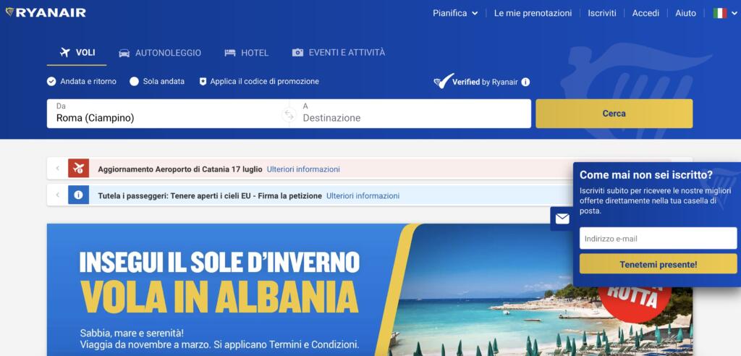The height and width of the screenshot is (356, 741).
Task: Click the blue info icon on petition notice
Action: point(78,195)
